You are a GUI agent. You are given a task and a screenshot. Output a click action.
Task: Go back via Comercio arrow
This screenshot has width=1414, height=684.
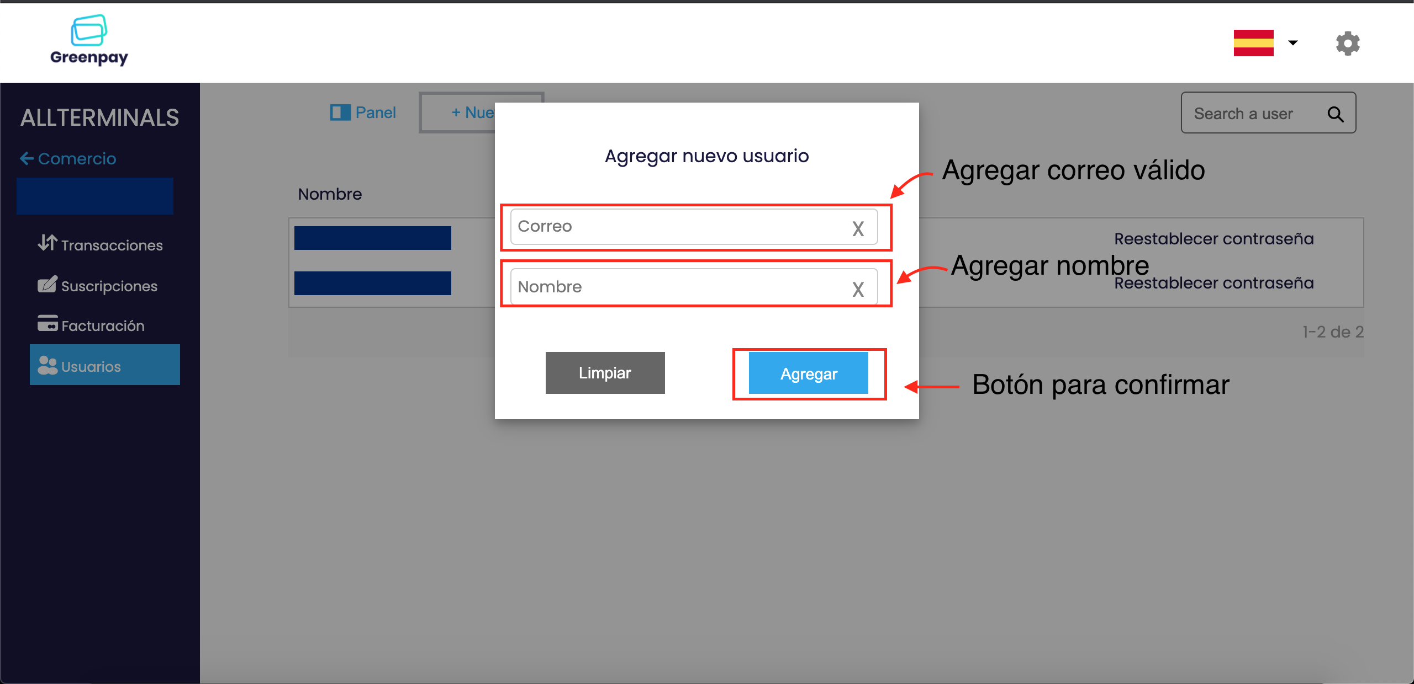(27, 159)
